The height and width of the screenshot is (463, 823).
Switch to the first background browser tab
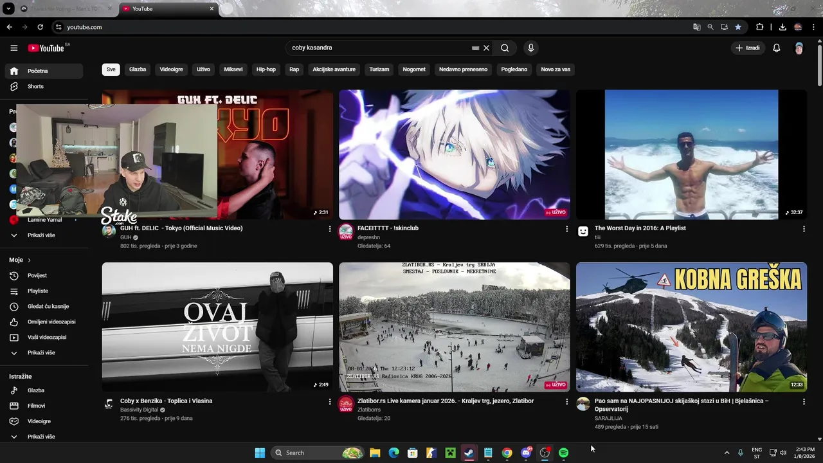[66, 9]
